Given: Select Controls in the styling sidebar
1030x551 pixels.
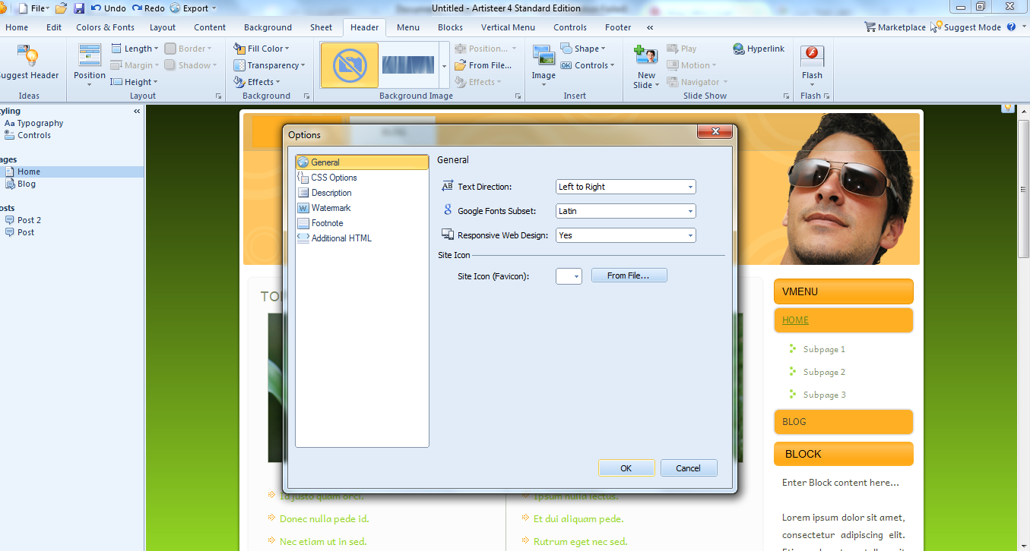Looking at the screenshot, I should [x=28, y=135].
